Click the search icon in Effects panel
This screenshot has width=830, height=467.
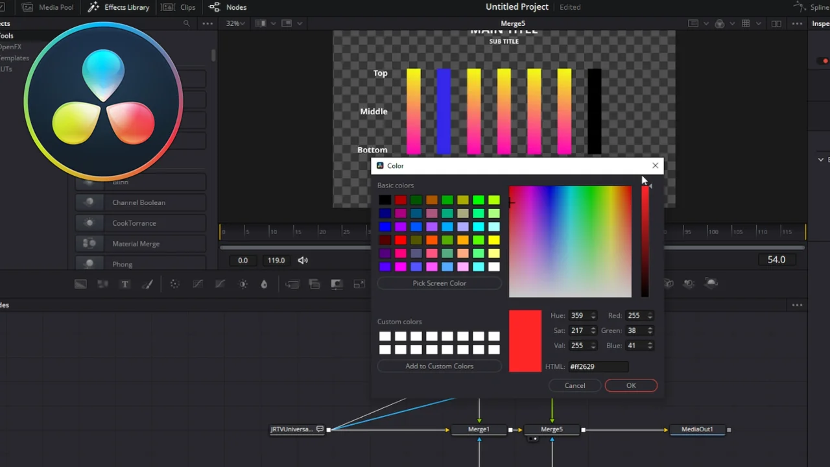[187, 23]
